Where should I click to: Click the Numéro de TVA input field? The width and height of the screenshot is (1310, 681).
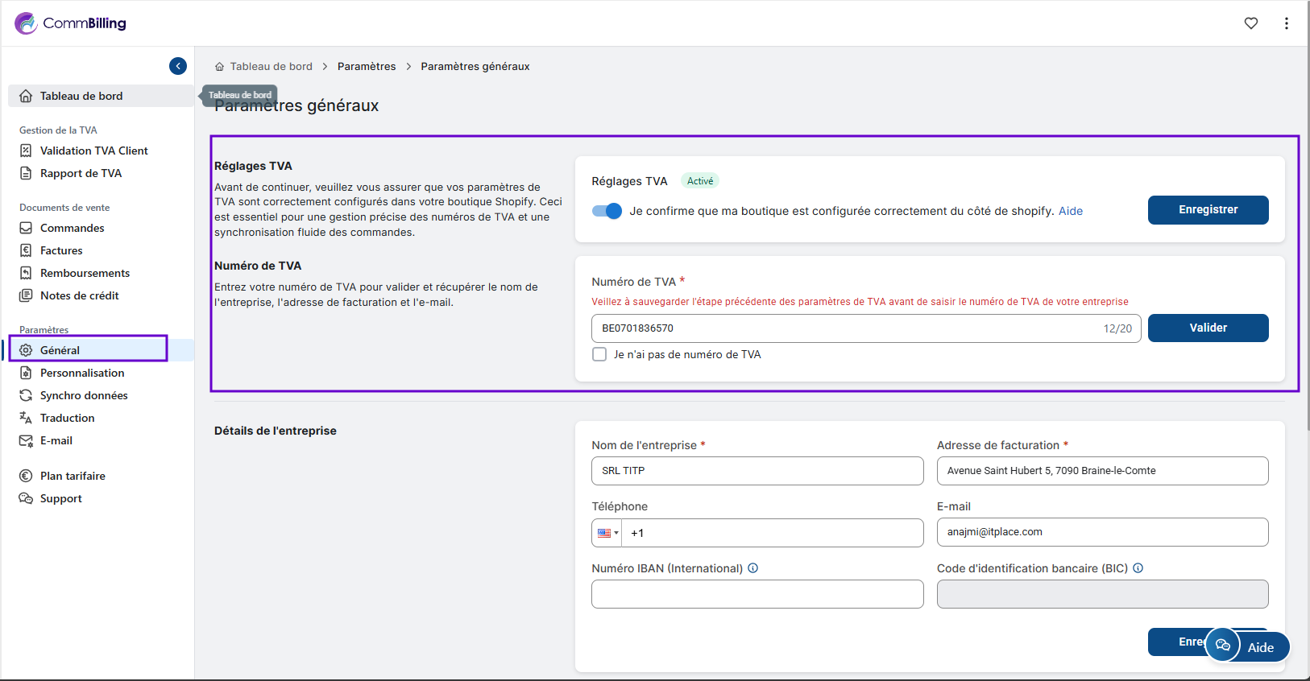tap(846, 328)
